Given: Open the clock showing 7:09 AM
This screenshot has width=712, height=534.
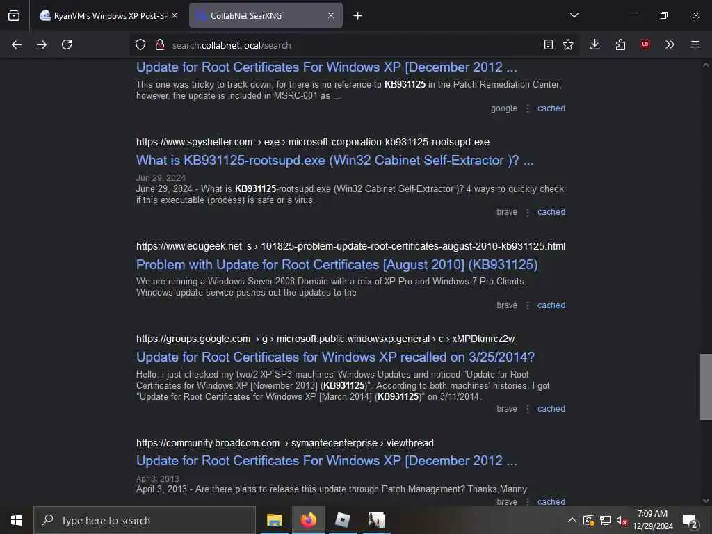Looking at the screenshot, I should click(652, 520).
